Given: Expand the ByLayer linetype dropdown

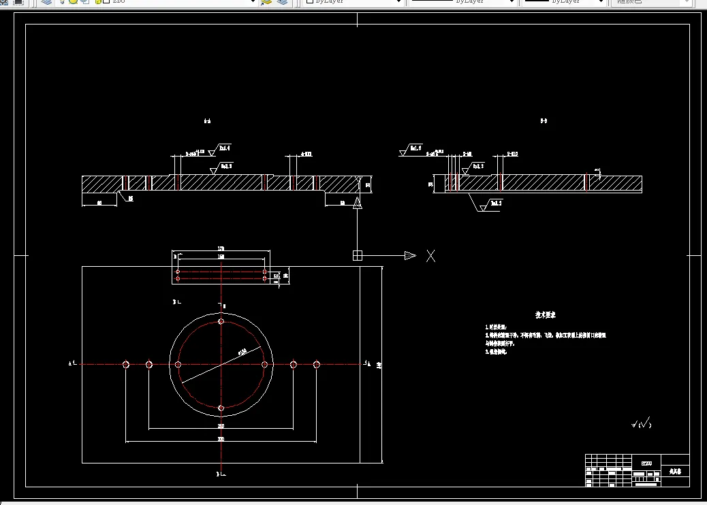Looking at the screenshot, I should click(x=512, y=2).
